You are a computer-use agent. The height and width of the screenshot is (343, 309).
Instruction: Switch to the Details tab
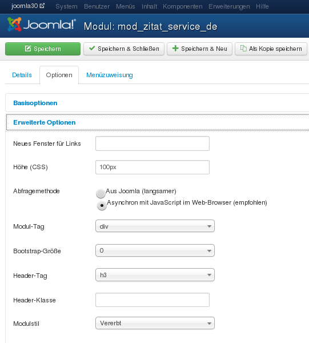pos(22,75)
